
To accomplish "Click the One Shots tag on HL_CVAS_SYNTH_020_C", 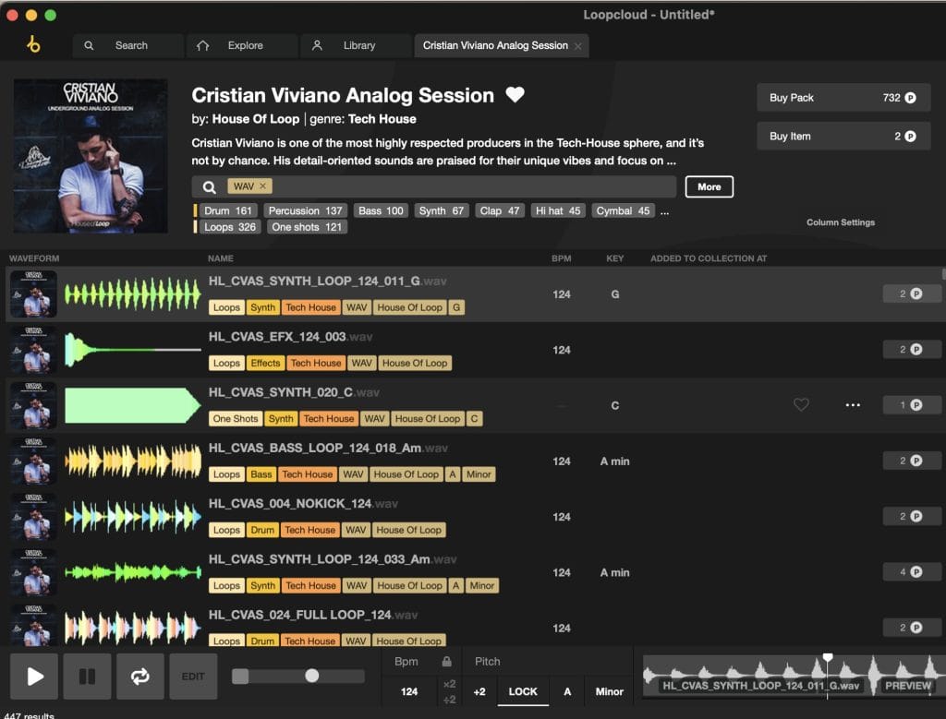I will point(236,418).
